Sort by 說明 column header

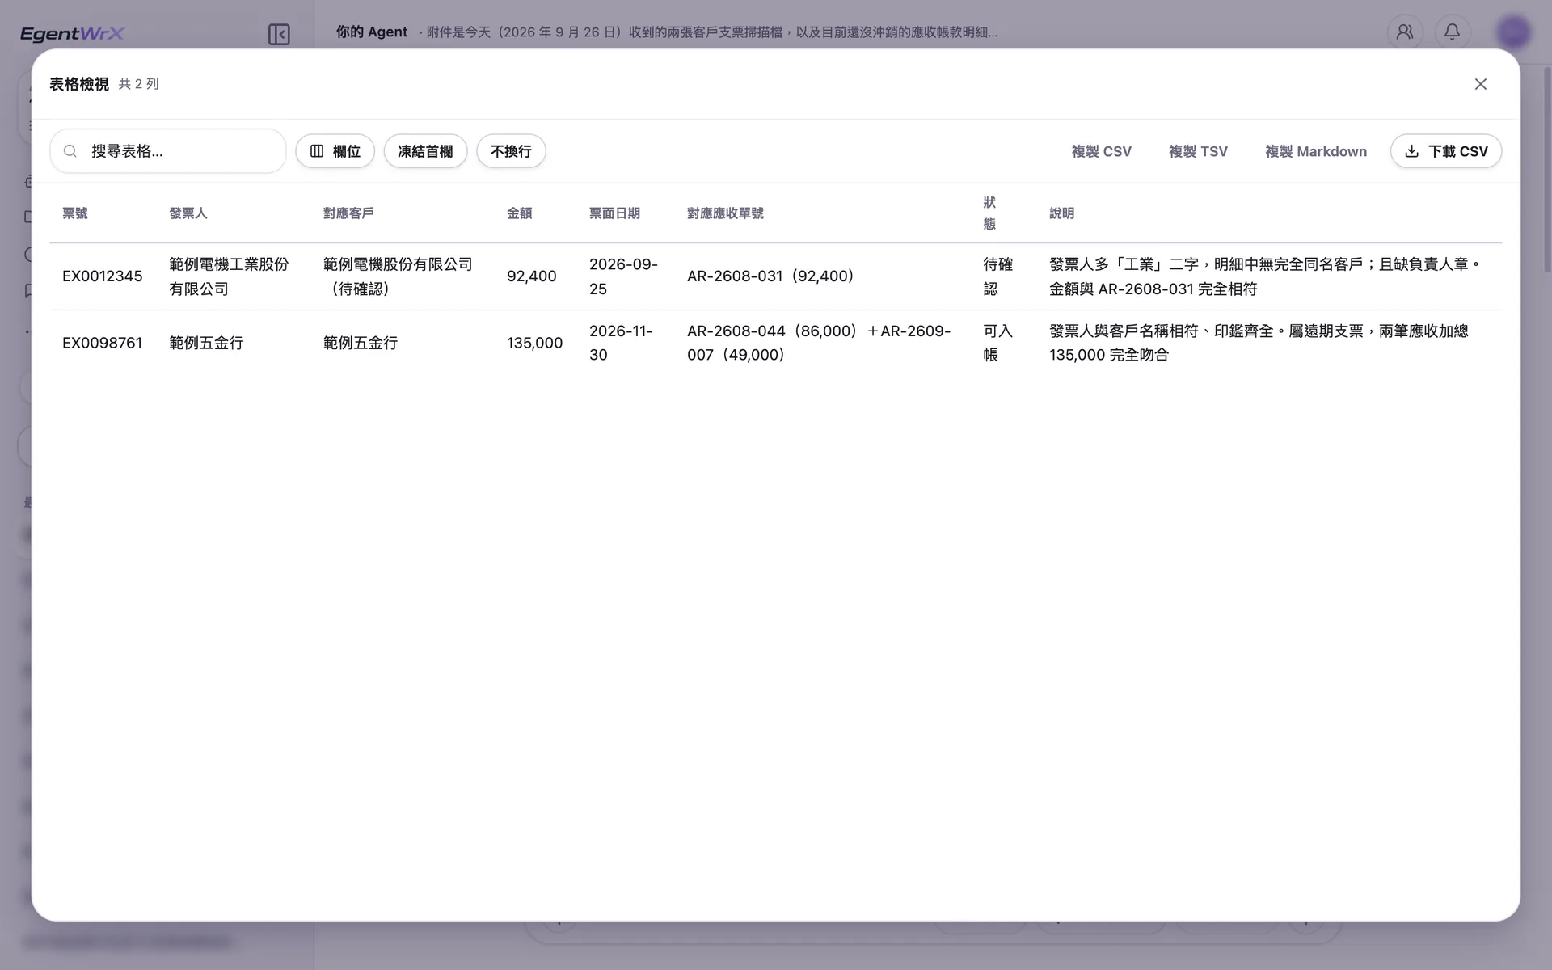pos(1061,213)
